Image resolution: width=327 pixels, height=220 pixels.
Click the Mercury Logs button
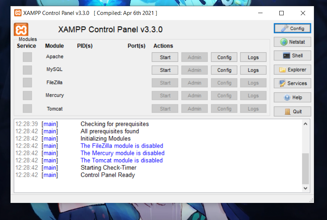tap(253, 96)
